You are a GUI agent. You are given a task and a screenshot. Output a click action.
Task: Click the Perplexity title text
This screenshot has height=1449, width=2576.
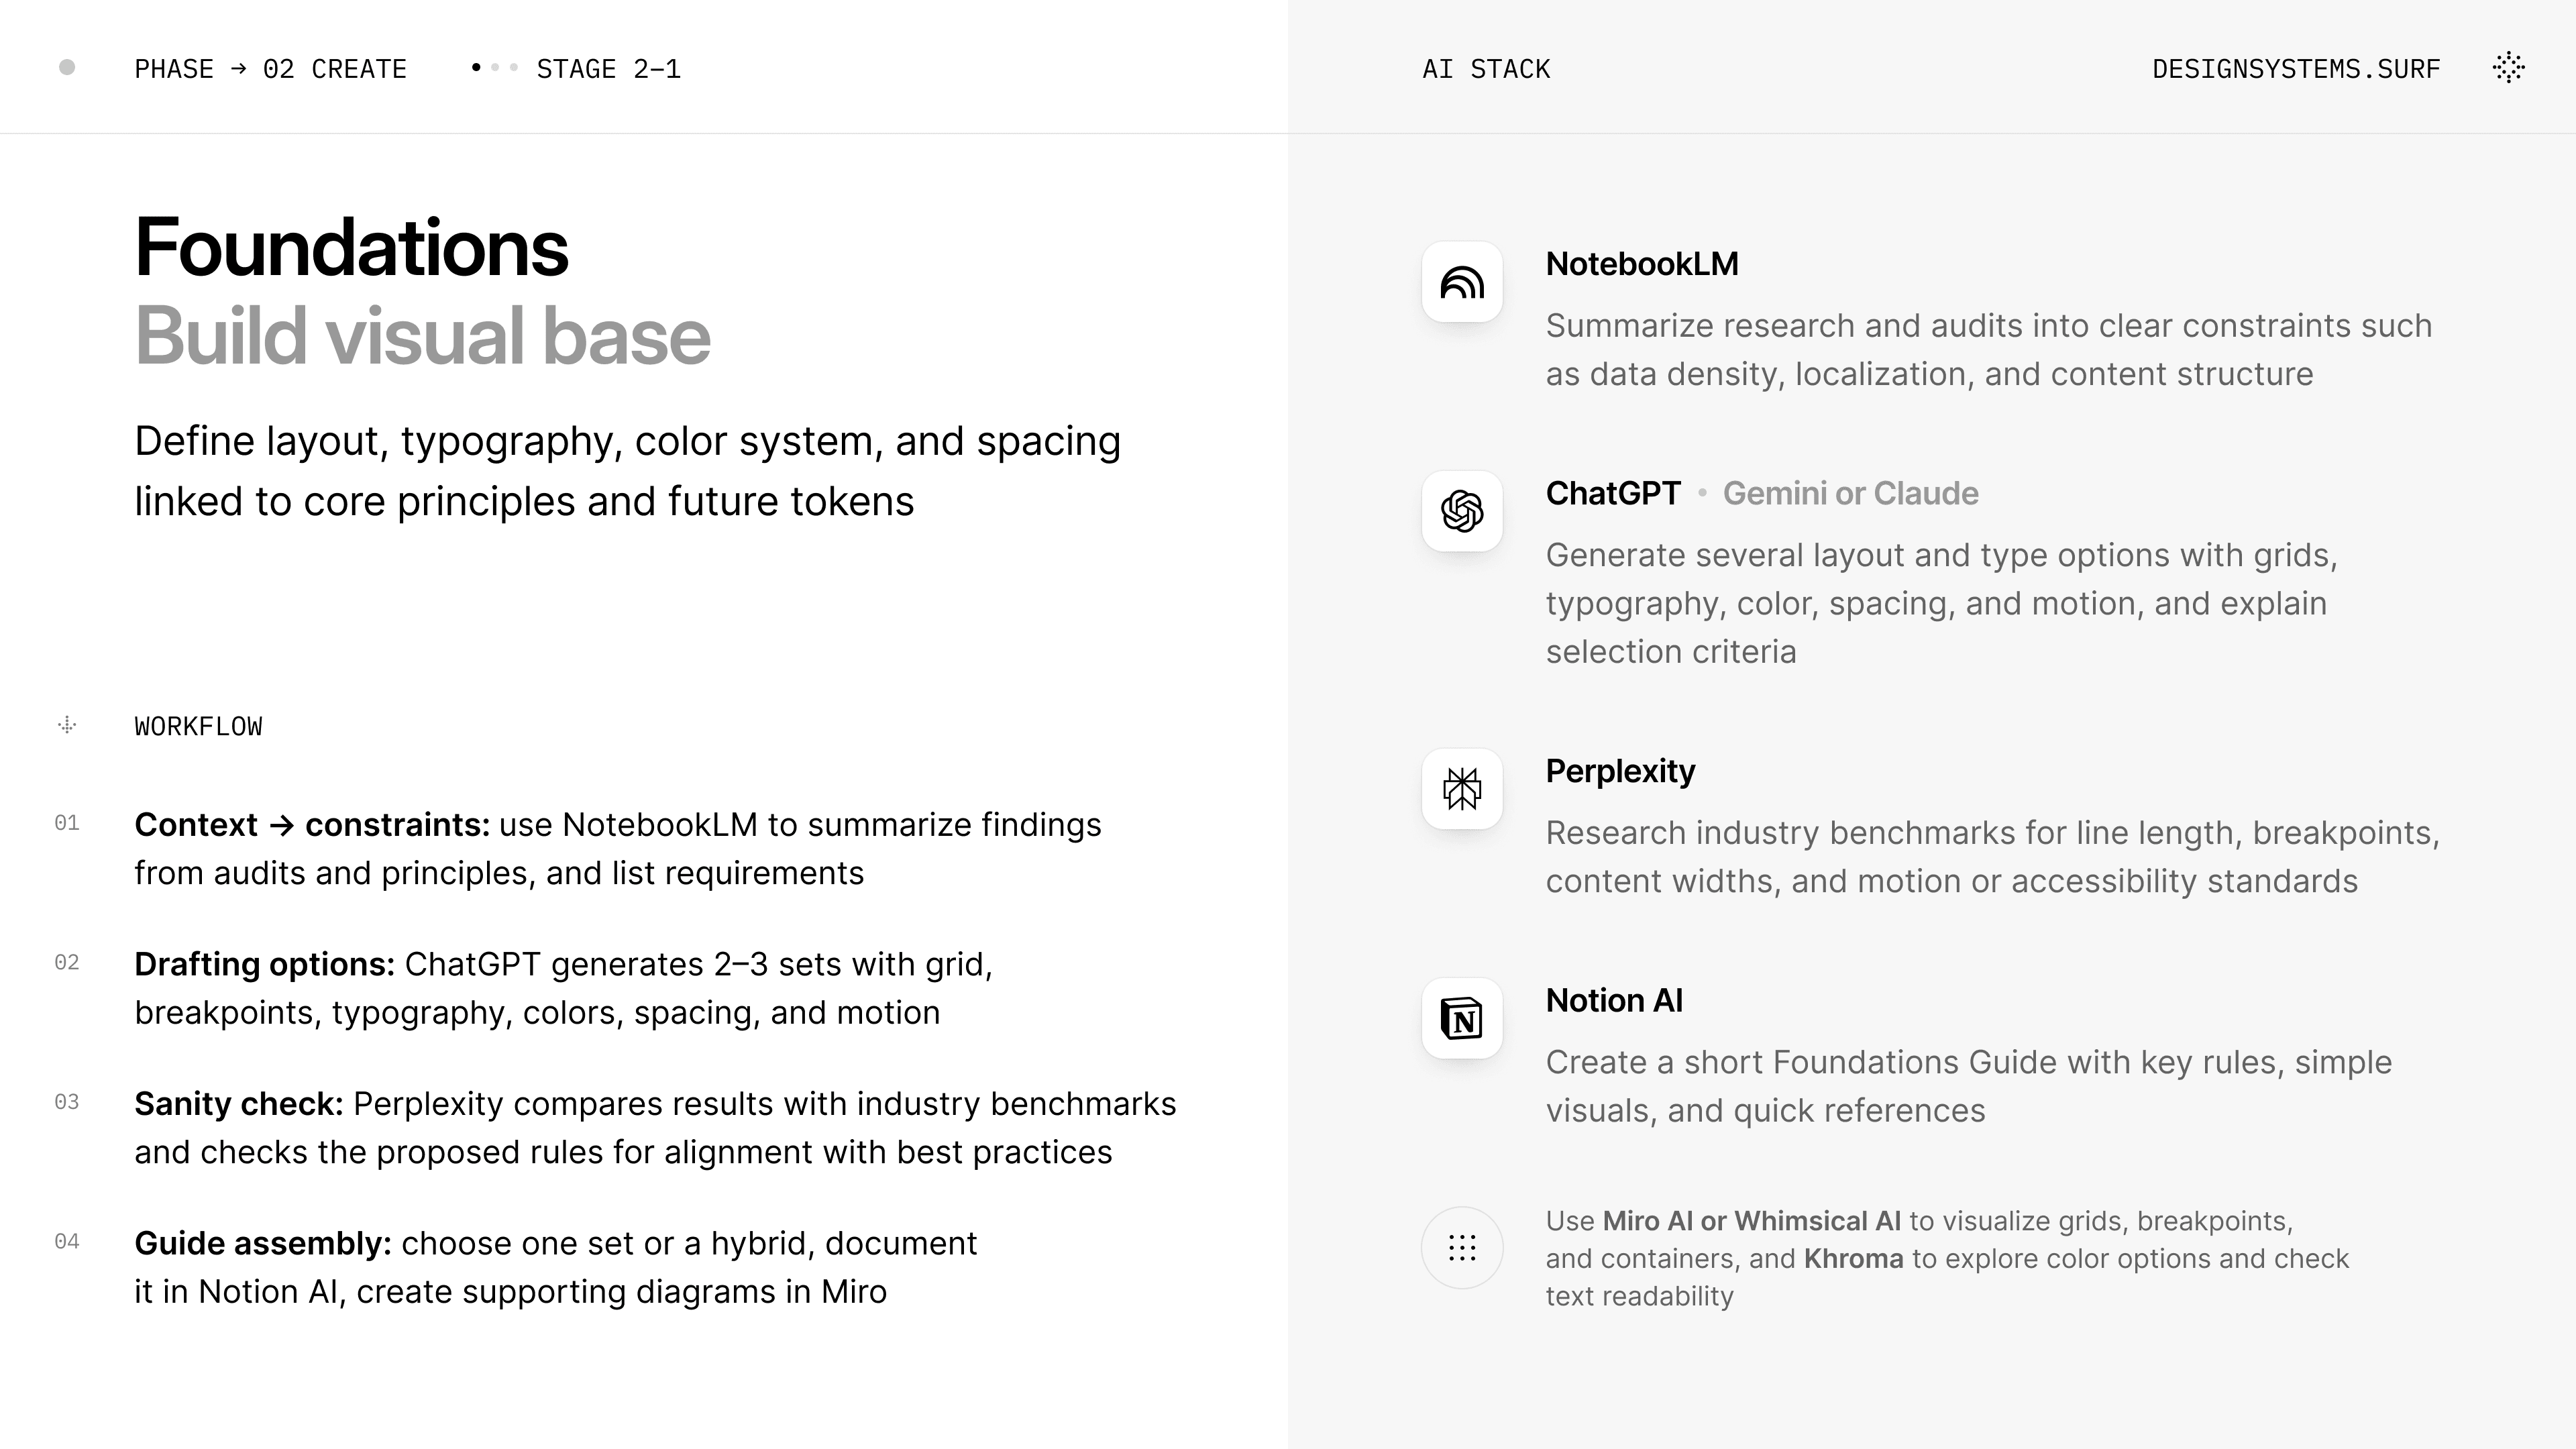point(1620,771)
